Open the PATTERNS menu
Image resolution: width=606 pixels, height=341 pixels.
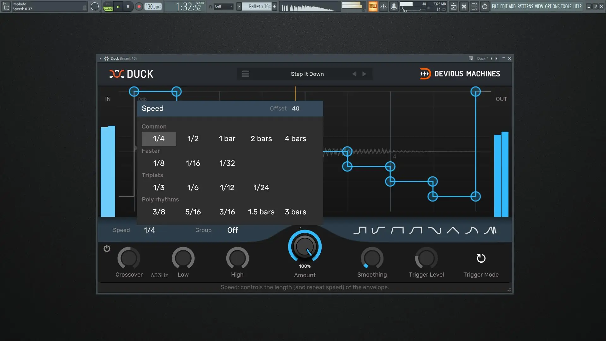tap(525, 6)
